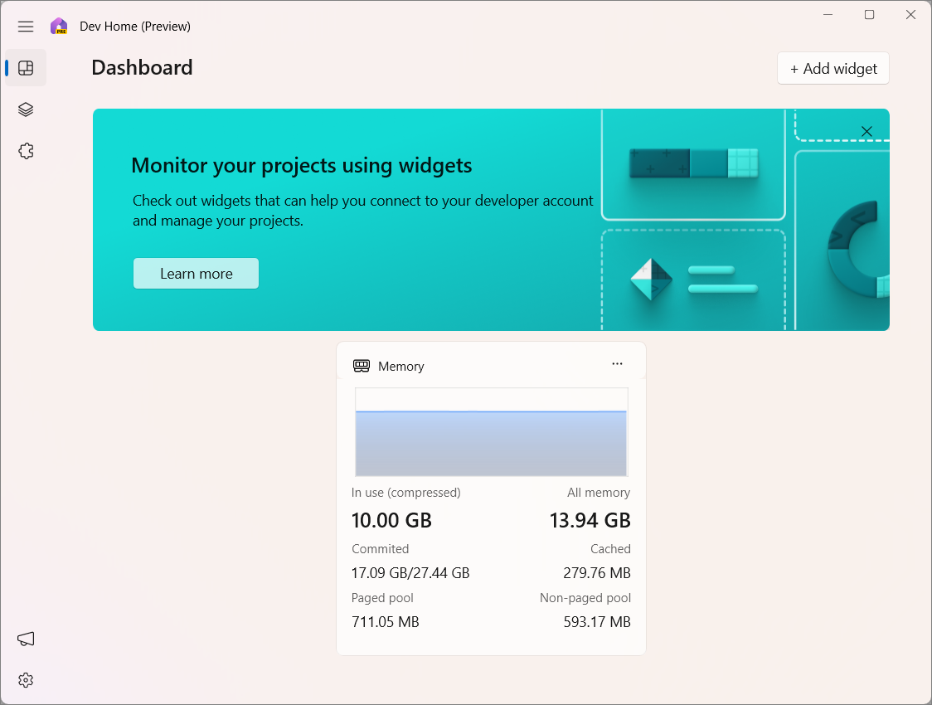
Task: Click the memory usage graph
Action: (x=491, y=432)
